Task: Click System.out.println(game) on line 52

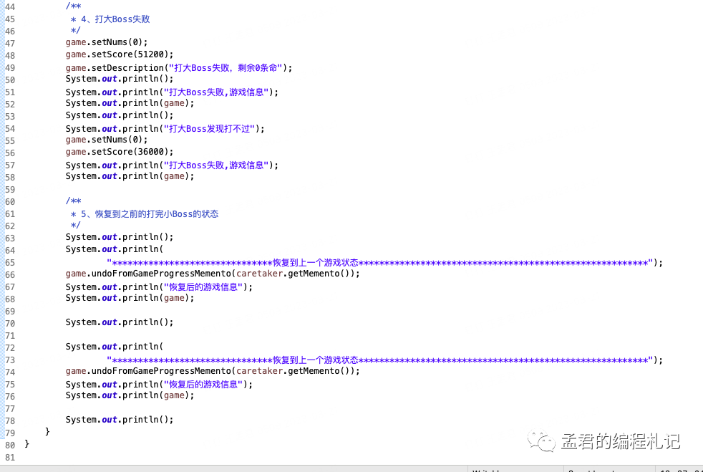Action: (x=130, y=103)
